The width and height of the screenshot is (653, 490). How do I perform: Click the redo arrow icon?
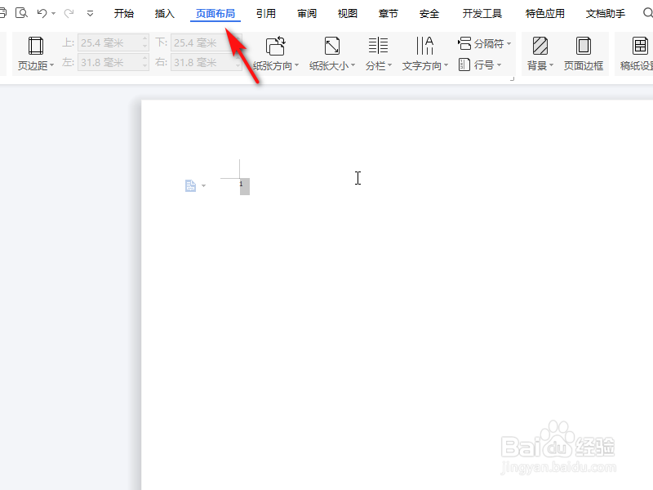[x=69, y=13]
